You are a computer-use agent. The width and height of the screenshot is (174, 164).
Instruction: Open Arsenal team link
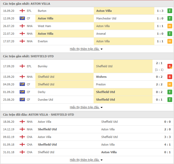pos(101,34)
